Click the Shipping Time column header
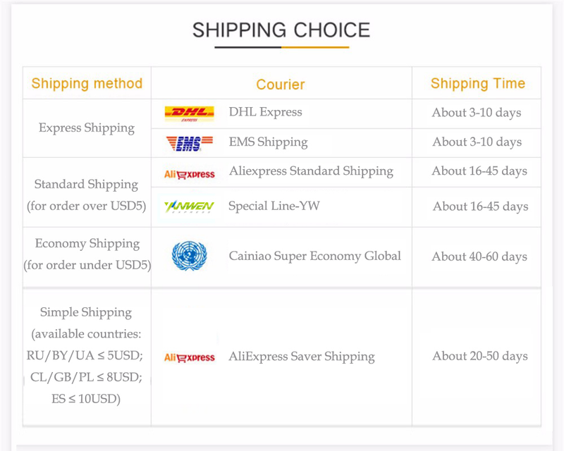Image resolution: width=564 pixels, height=451 pixels. click(477, 84)
